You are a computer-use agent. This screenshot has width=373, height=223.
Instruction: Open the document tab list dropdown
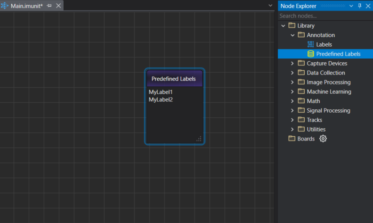click(x=270, y=6)
